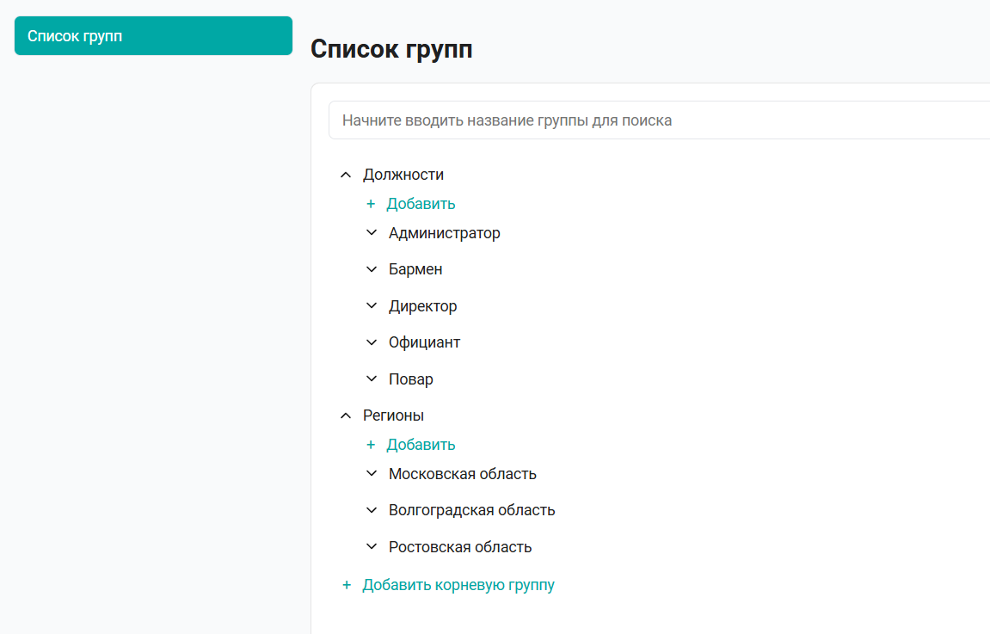Select the Бармен group
This screenshot has height=634, width=990.
click(x=415, y=269)
